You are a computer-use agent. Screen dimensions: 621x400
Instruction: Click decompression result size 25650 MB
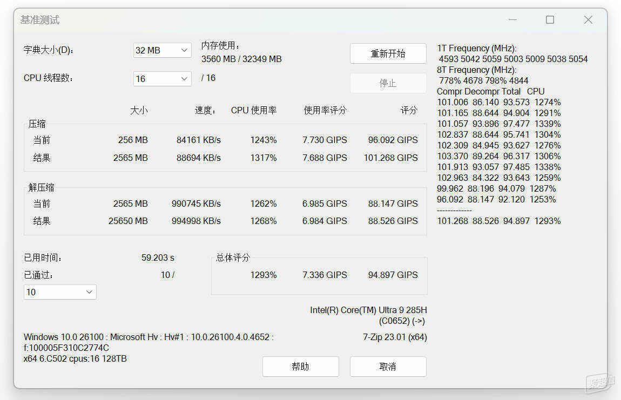coord(128,221)
